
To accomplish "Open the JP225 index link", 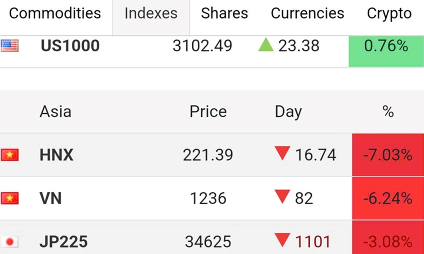I will click(64, 242).
